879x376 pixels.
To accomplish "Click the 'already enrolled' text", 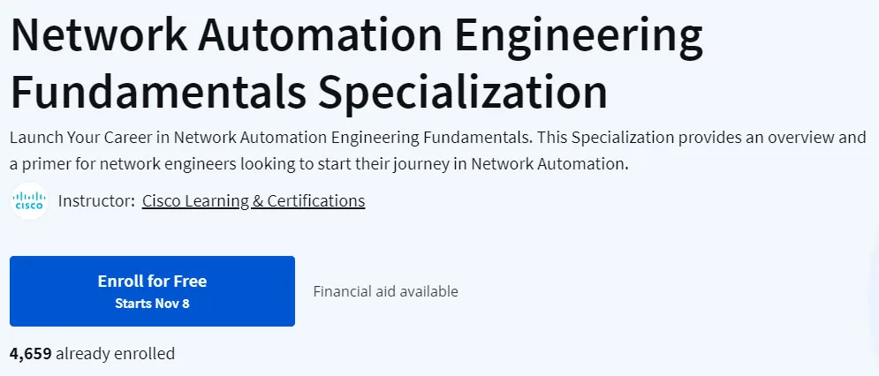I will [x=116, y=354].
